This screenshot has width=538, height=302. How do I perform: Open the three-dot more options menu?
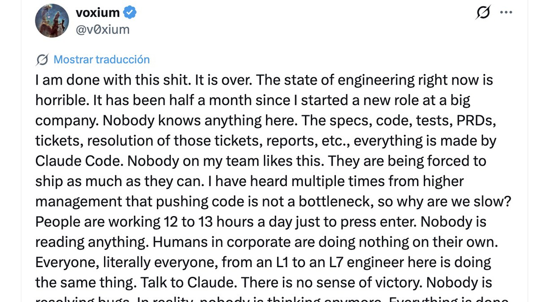coord(506,13)
